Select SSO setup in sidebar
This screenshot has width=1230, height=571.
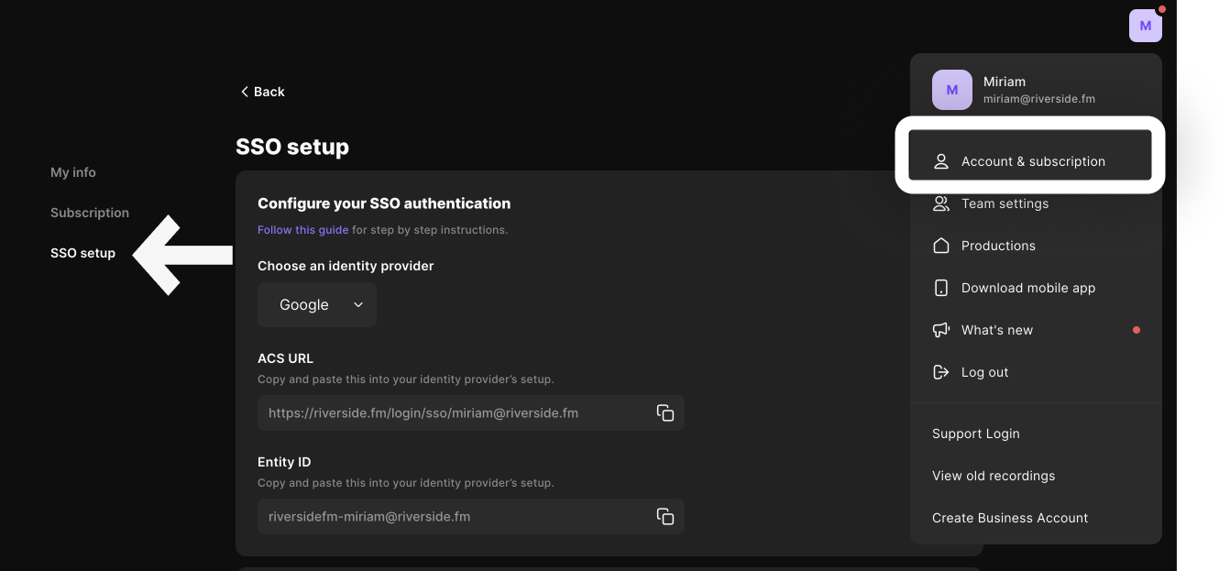82,253
